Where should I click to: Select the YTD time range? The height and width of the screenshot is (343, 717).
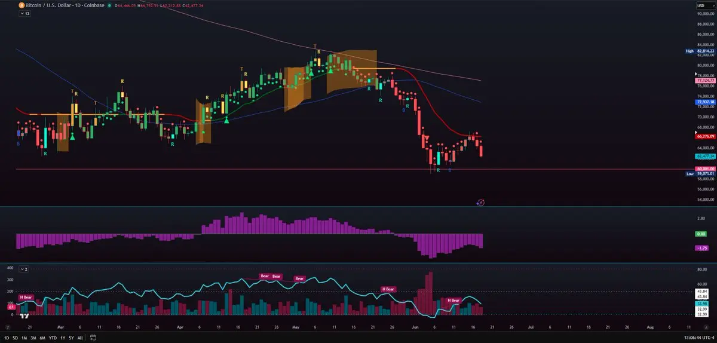tap(53, 338)
